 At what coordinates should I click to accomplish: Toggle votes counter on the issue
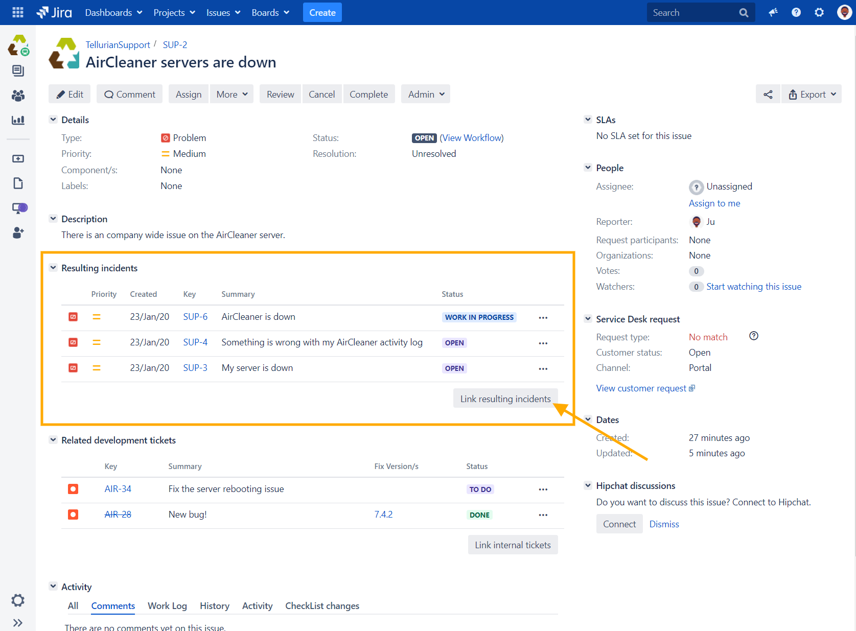click(x=696, y=271)
